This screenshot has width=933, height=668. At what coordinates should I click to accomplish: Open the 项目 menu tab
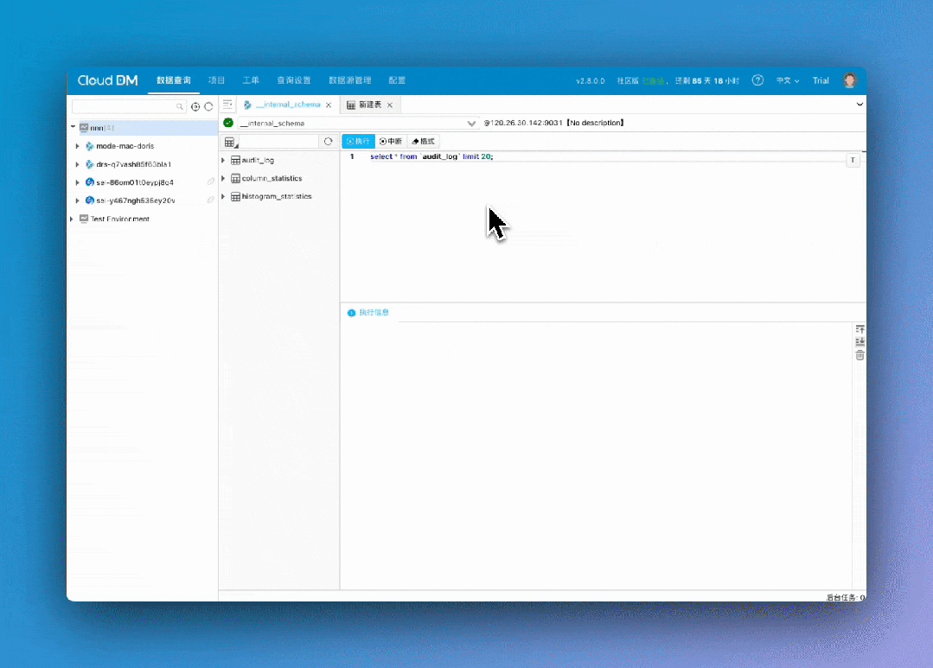click(216, 80)
